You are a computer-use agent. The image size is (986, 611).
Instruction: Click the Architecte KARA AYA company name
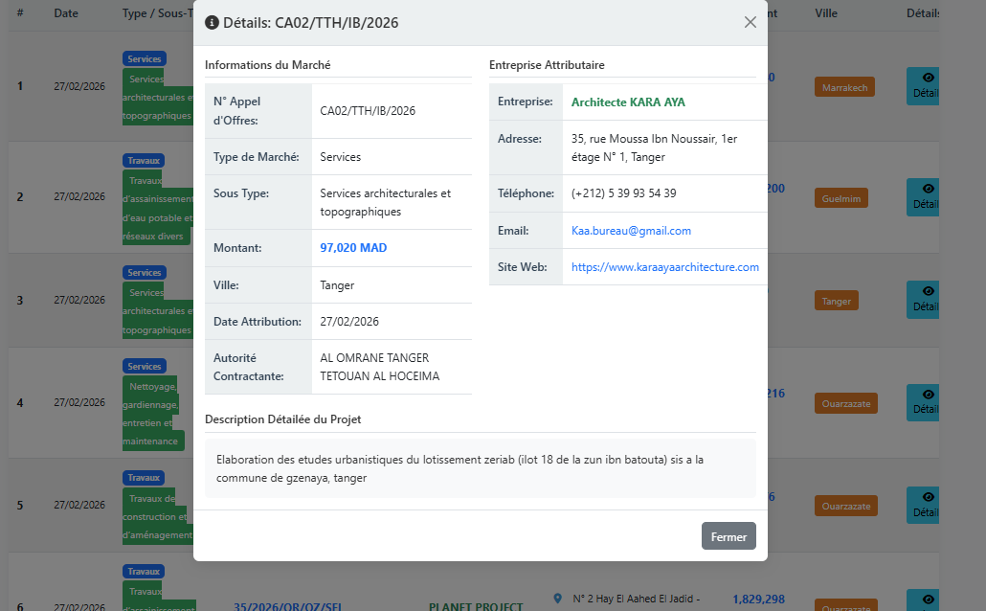pyautogui.click(x=628, y=102)
